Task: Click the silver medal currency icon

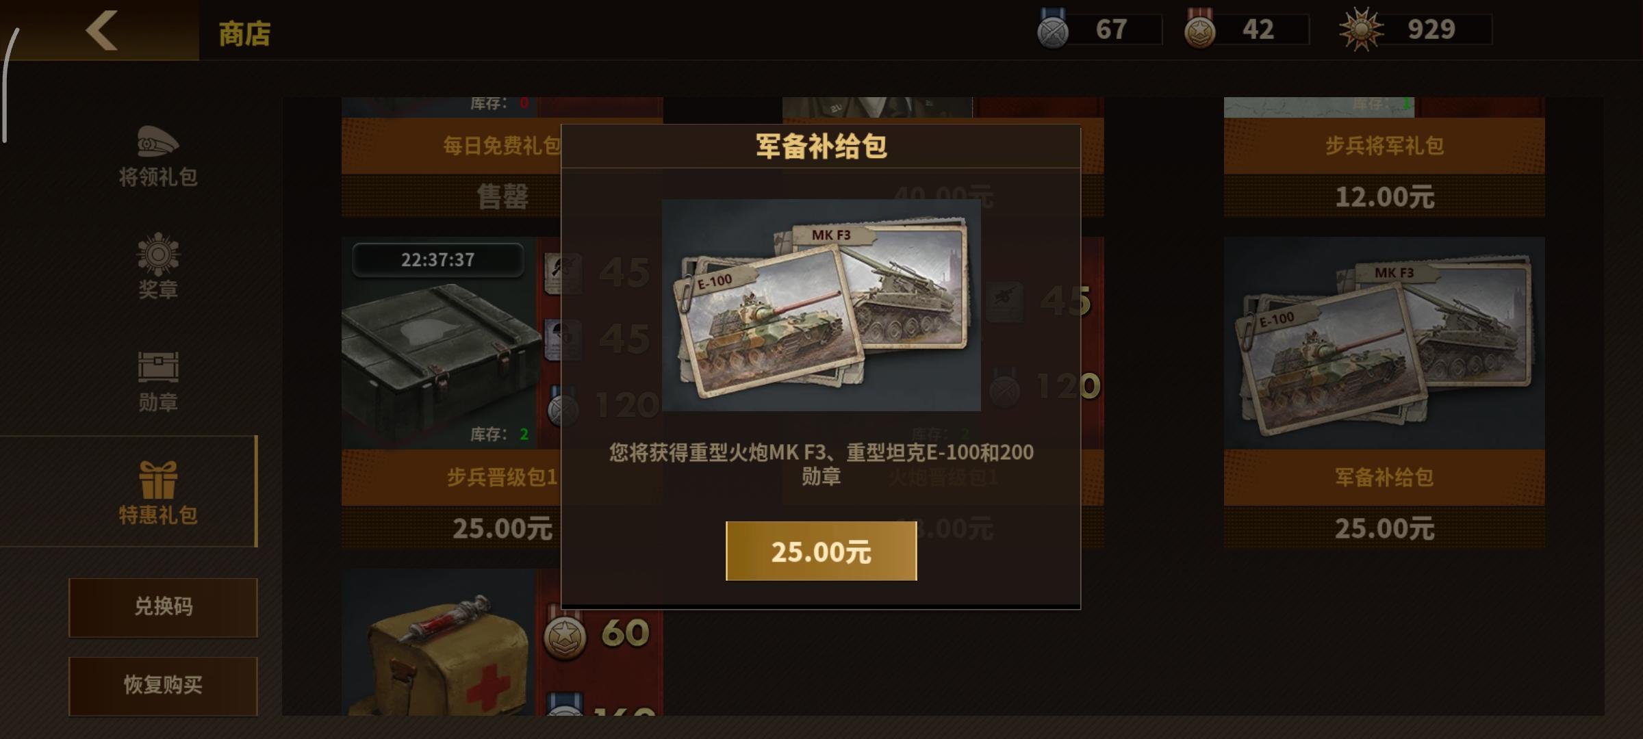Action: 1053,29
